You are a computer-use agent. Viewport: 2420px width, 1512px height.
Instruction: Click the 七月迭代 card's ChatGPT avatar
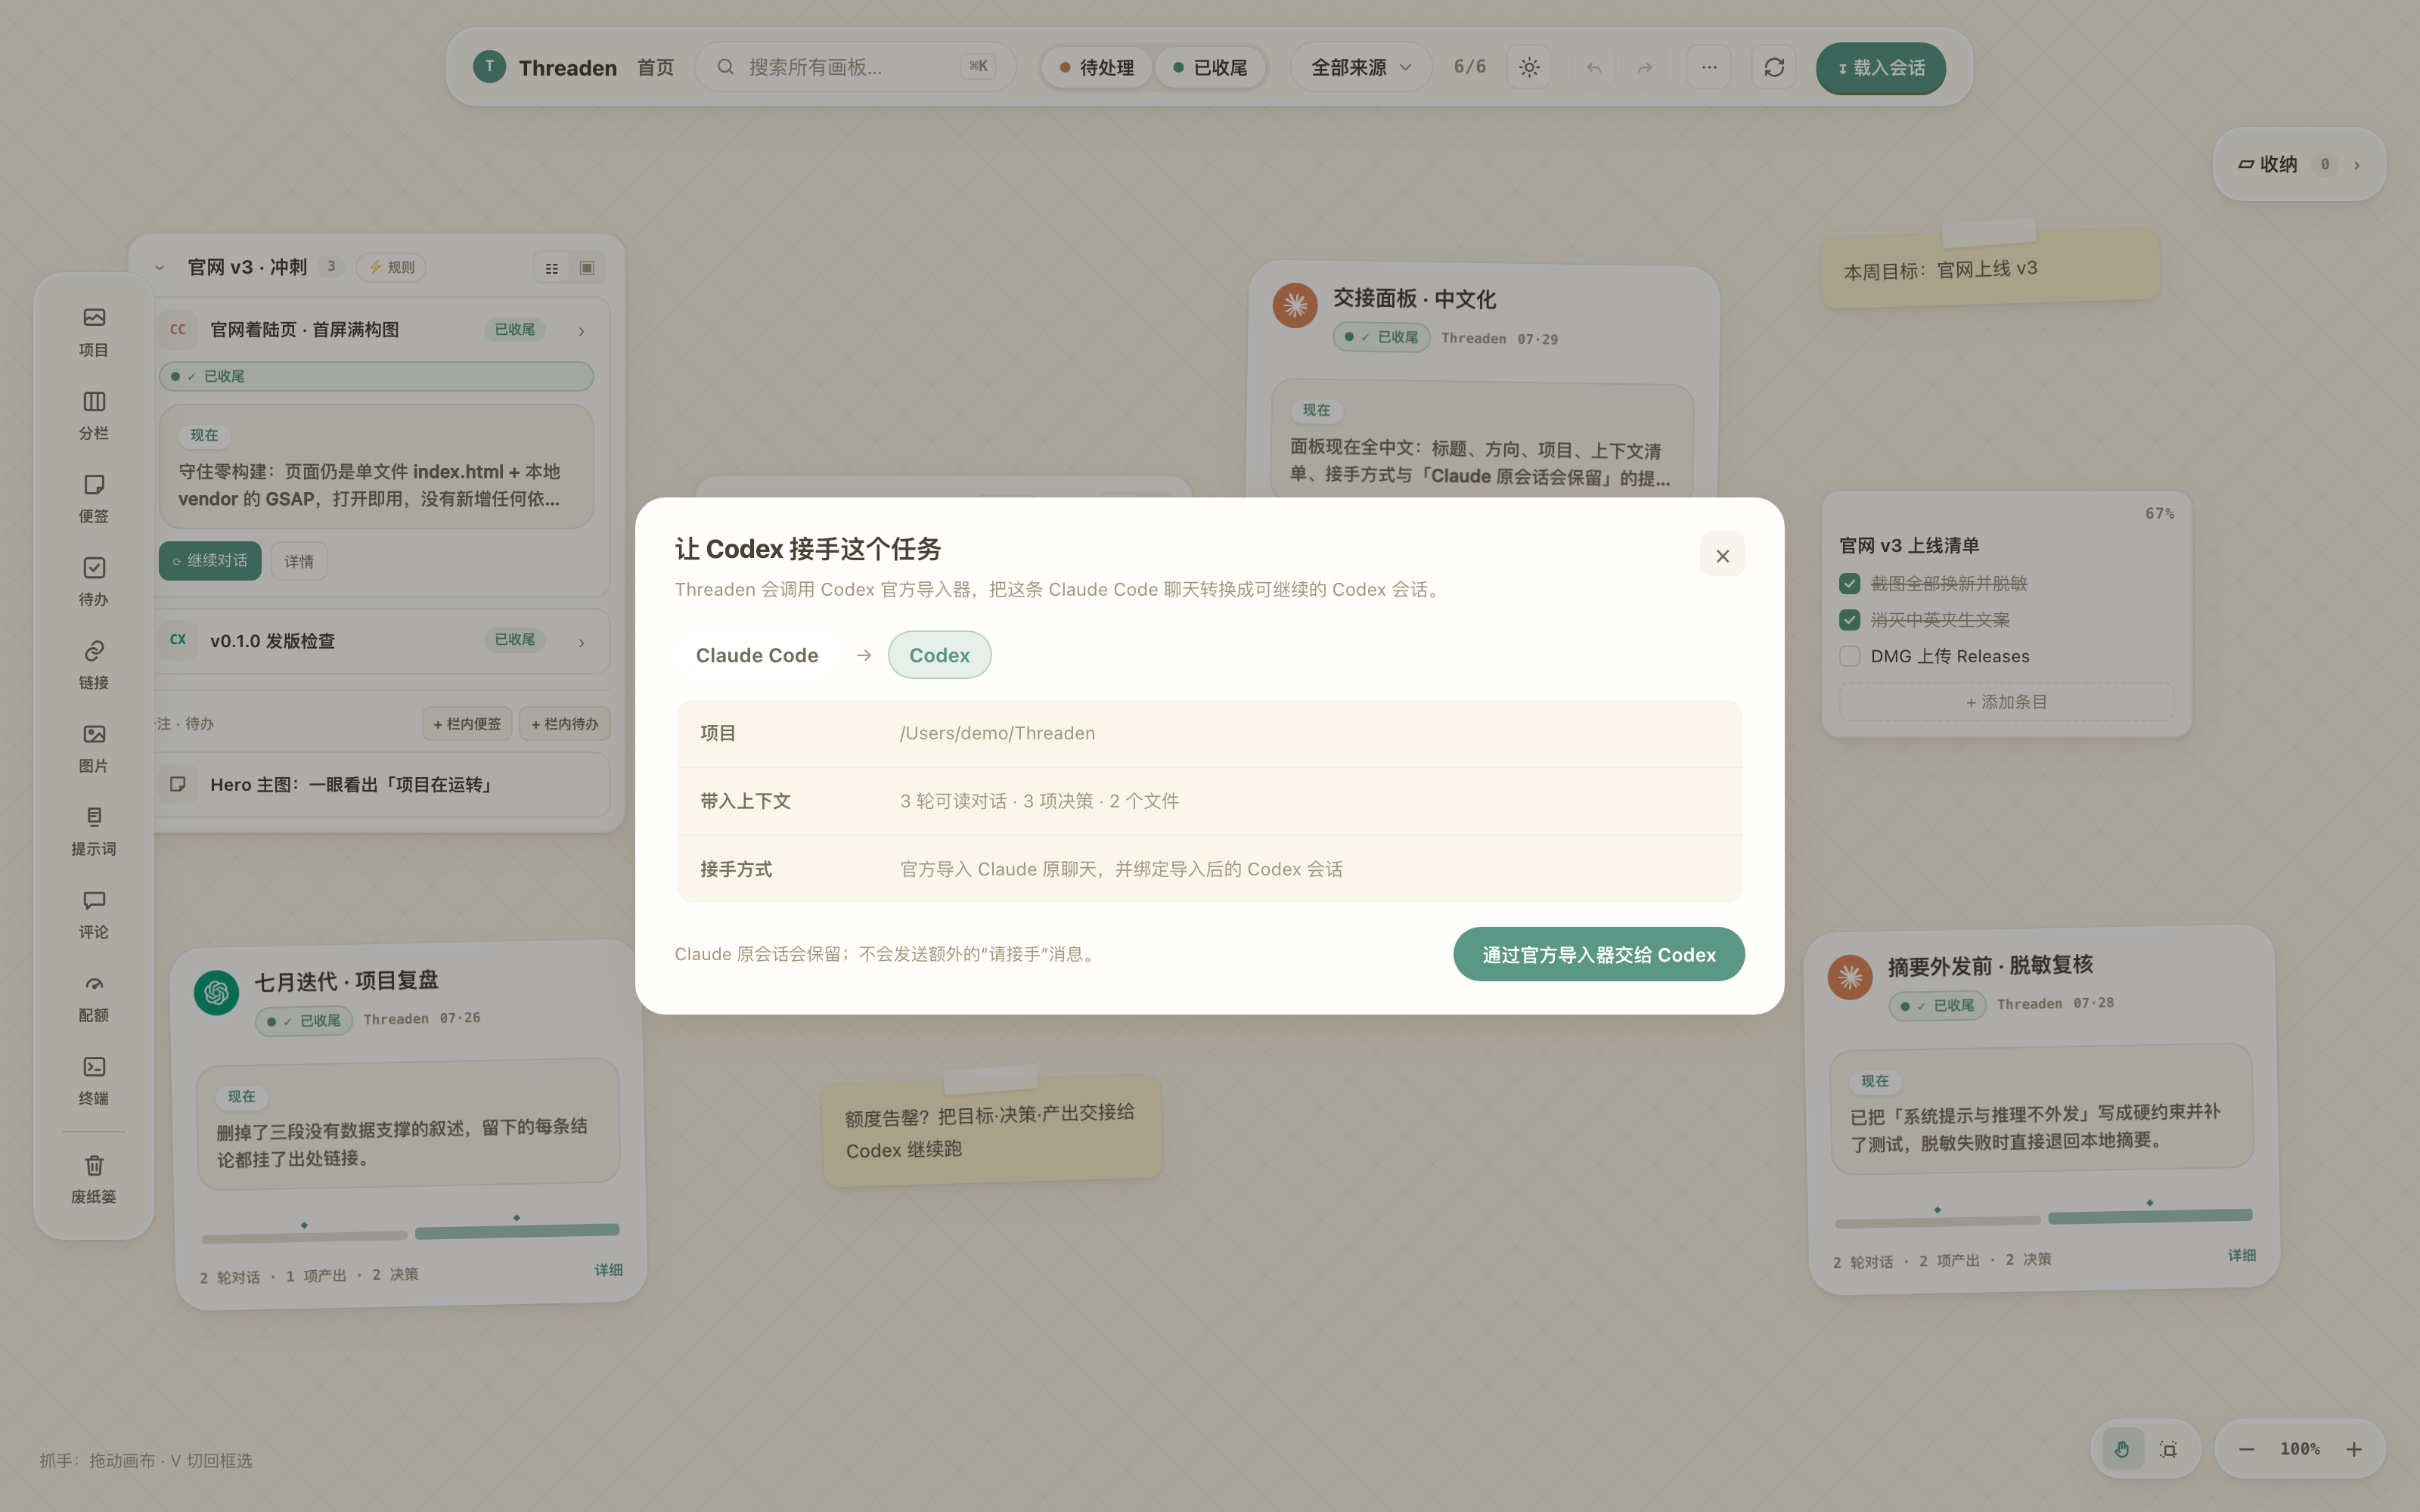point(216,992)
